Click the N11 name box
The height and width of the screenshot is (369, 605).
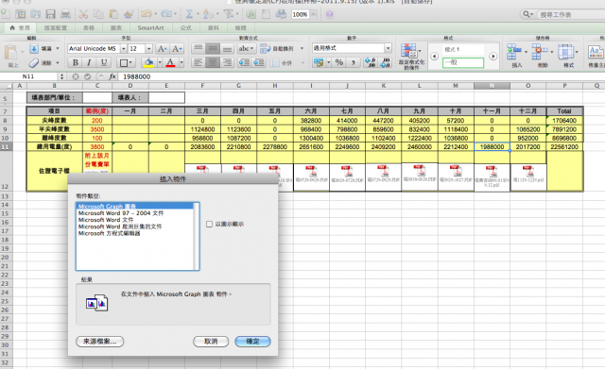click(28, 76)
